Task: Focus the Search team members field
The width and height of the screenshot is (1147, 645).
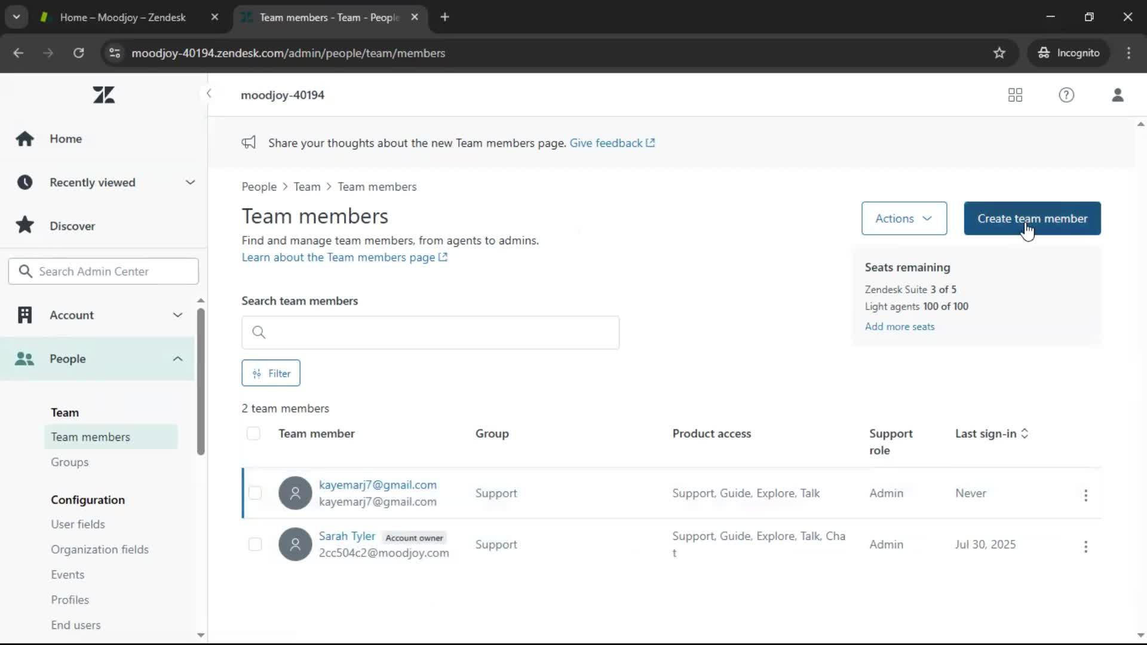Action: (430, 333)
